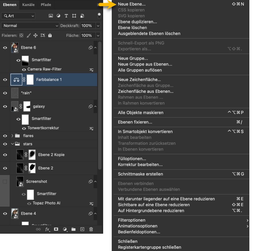Toggle visibility of stars group
Screen dimensions: 266x251
pyautogui.click(x=5, y=144)
